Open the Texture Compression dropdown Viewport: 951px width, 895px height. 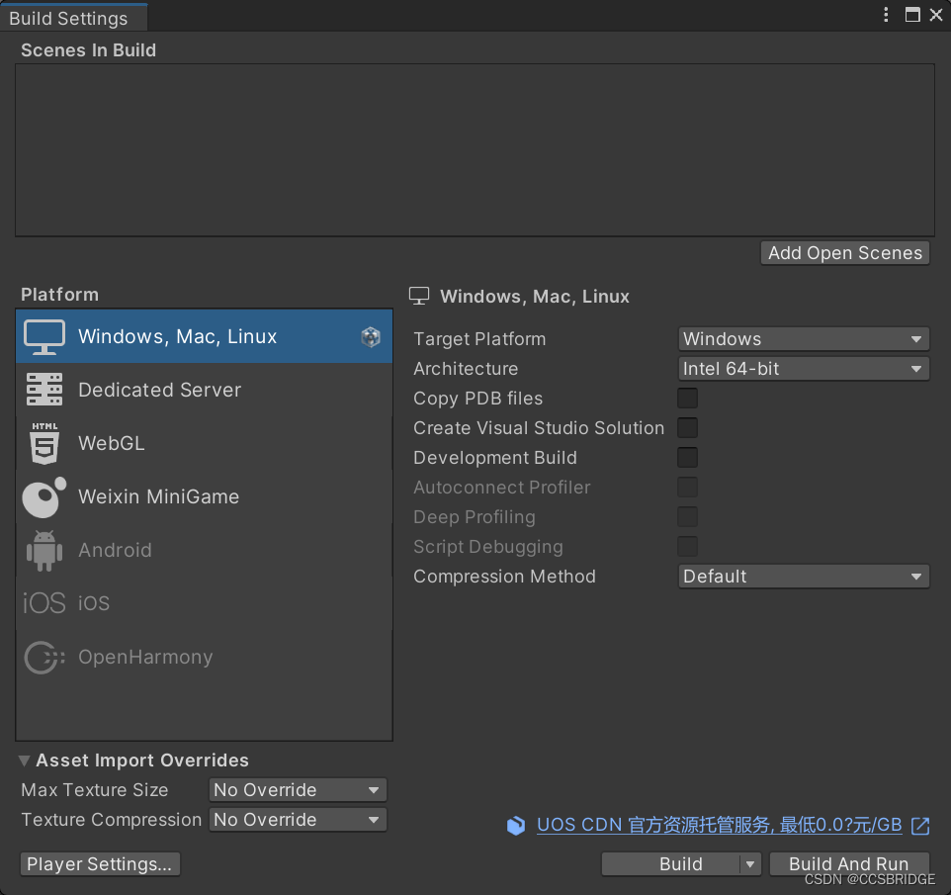pyautogui.click(x=298, y=820)
